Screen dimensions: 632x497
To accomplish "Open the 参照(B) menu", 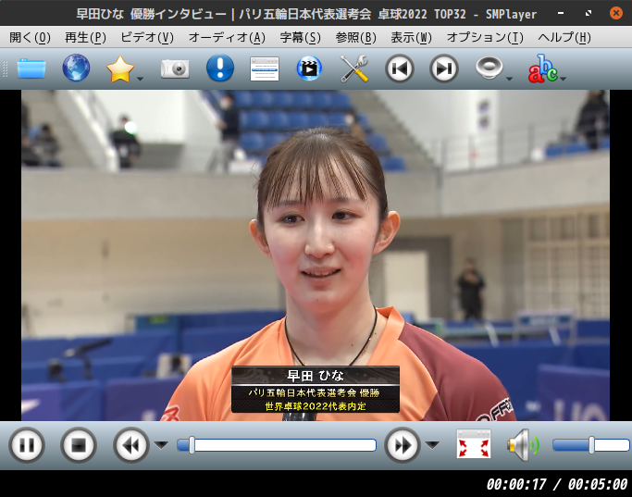I will 356,38.
